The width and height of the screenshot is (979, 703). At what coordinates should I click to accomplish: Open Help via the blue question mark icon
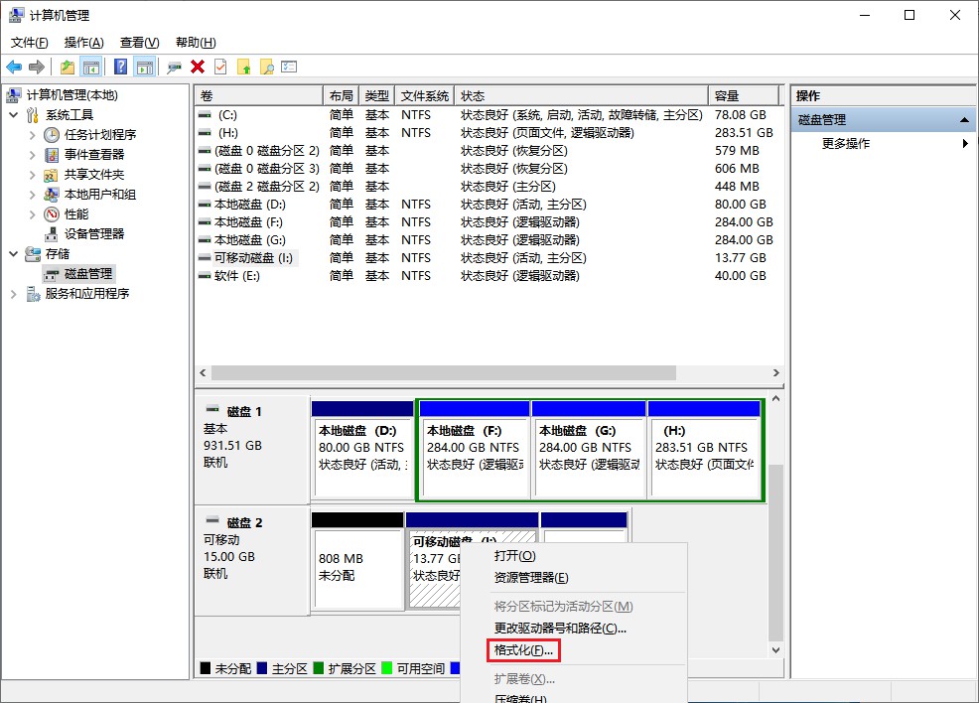[120, 67]
